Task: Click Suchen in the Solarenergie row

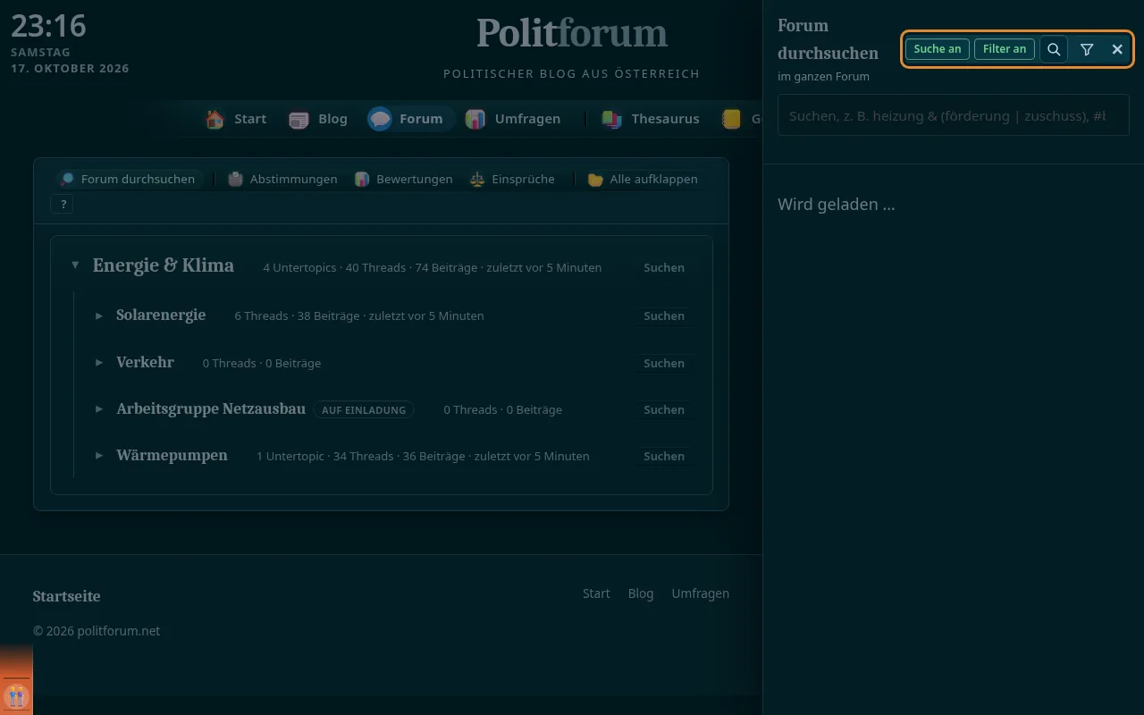Action: (664, 315)
